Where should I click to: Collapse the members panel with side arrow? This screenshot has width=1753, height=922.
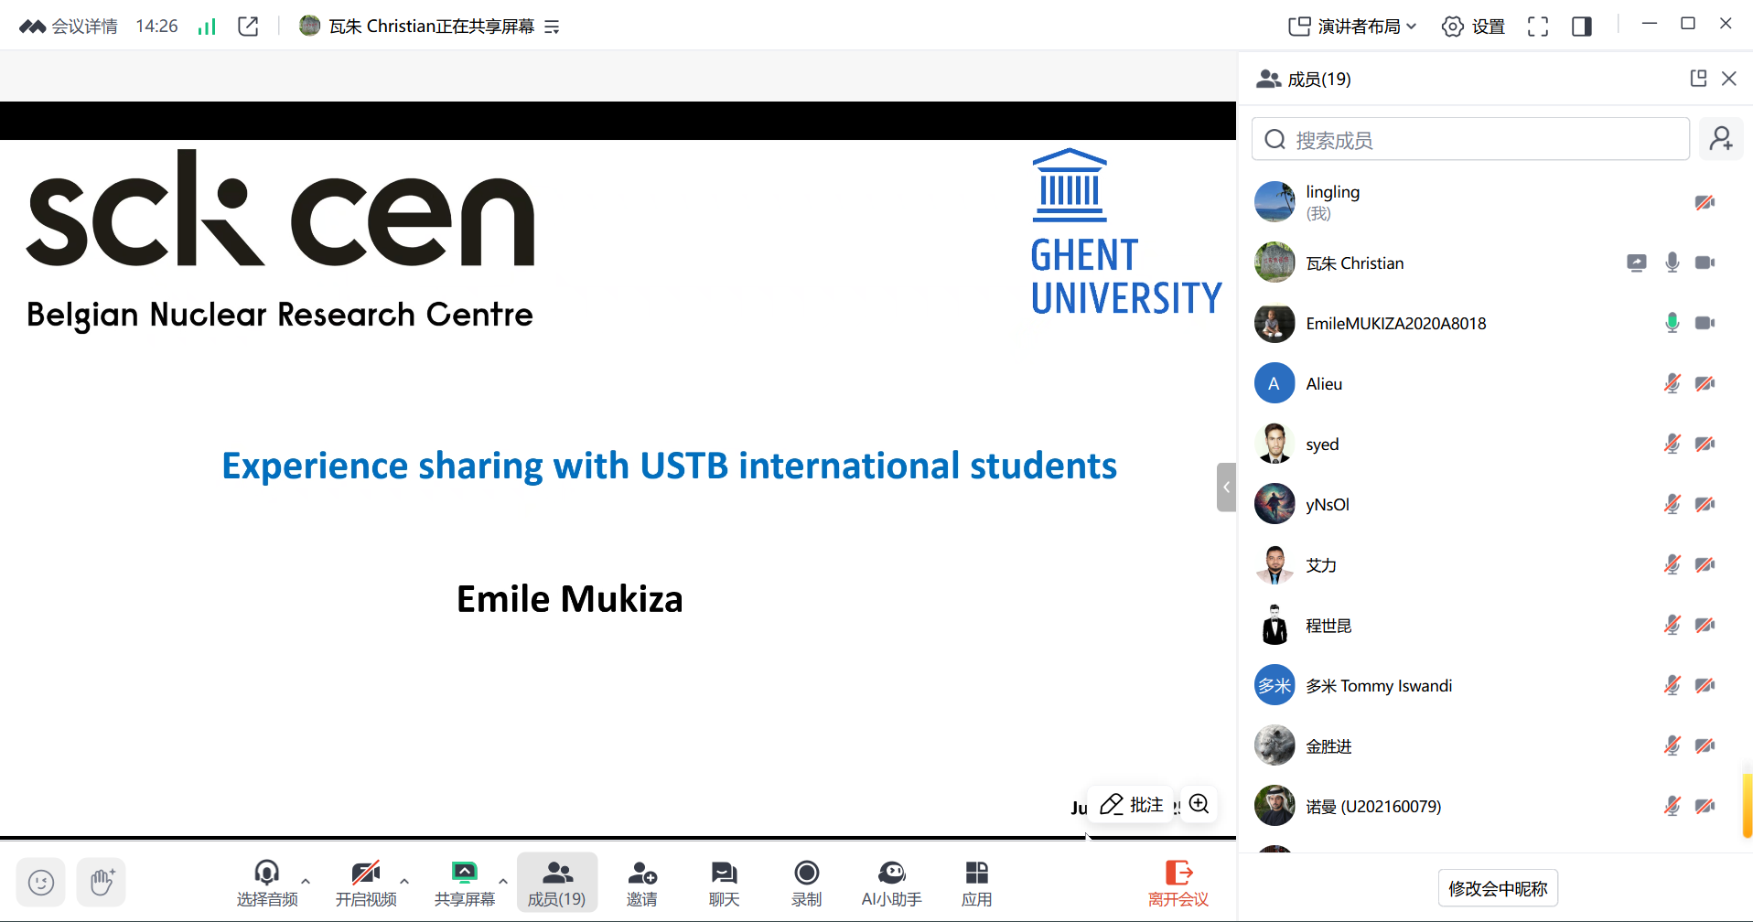[1226, 488]
